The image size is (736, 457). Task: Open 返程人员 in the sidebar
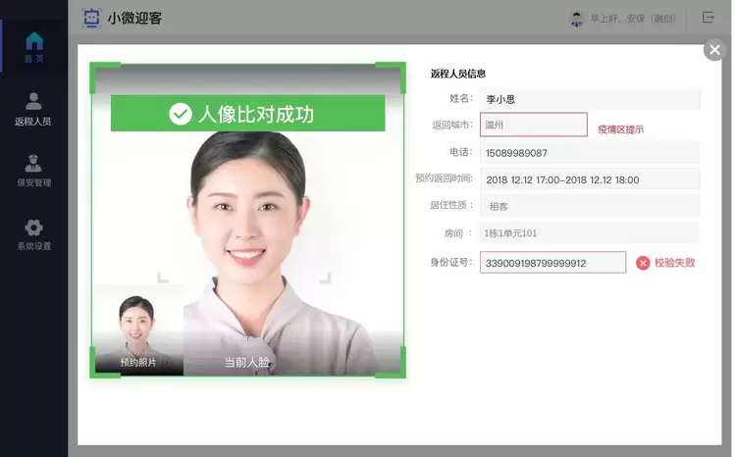[x=33, y=109]
